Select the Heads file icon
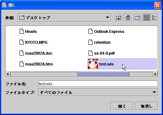This screenshot has height=115, width=163. pos(21,31)
